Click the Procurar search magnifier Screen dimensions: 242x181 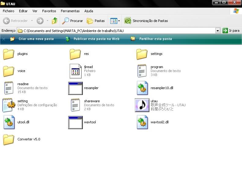click(65, 21)
